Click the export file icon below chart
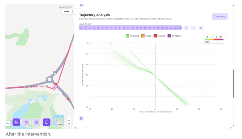Viewport: 242px width, 139px height. tap(81, 118)
